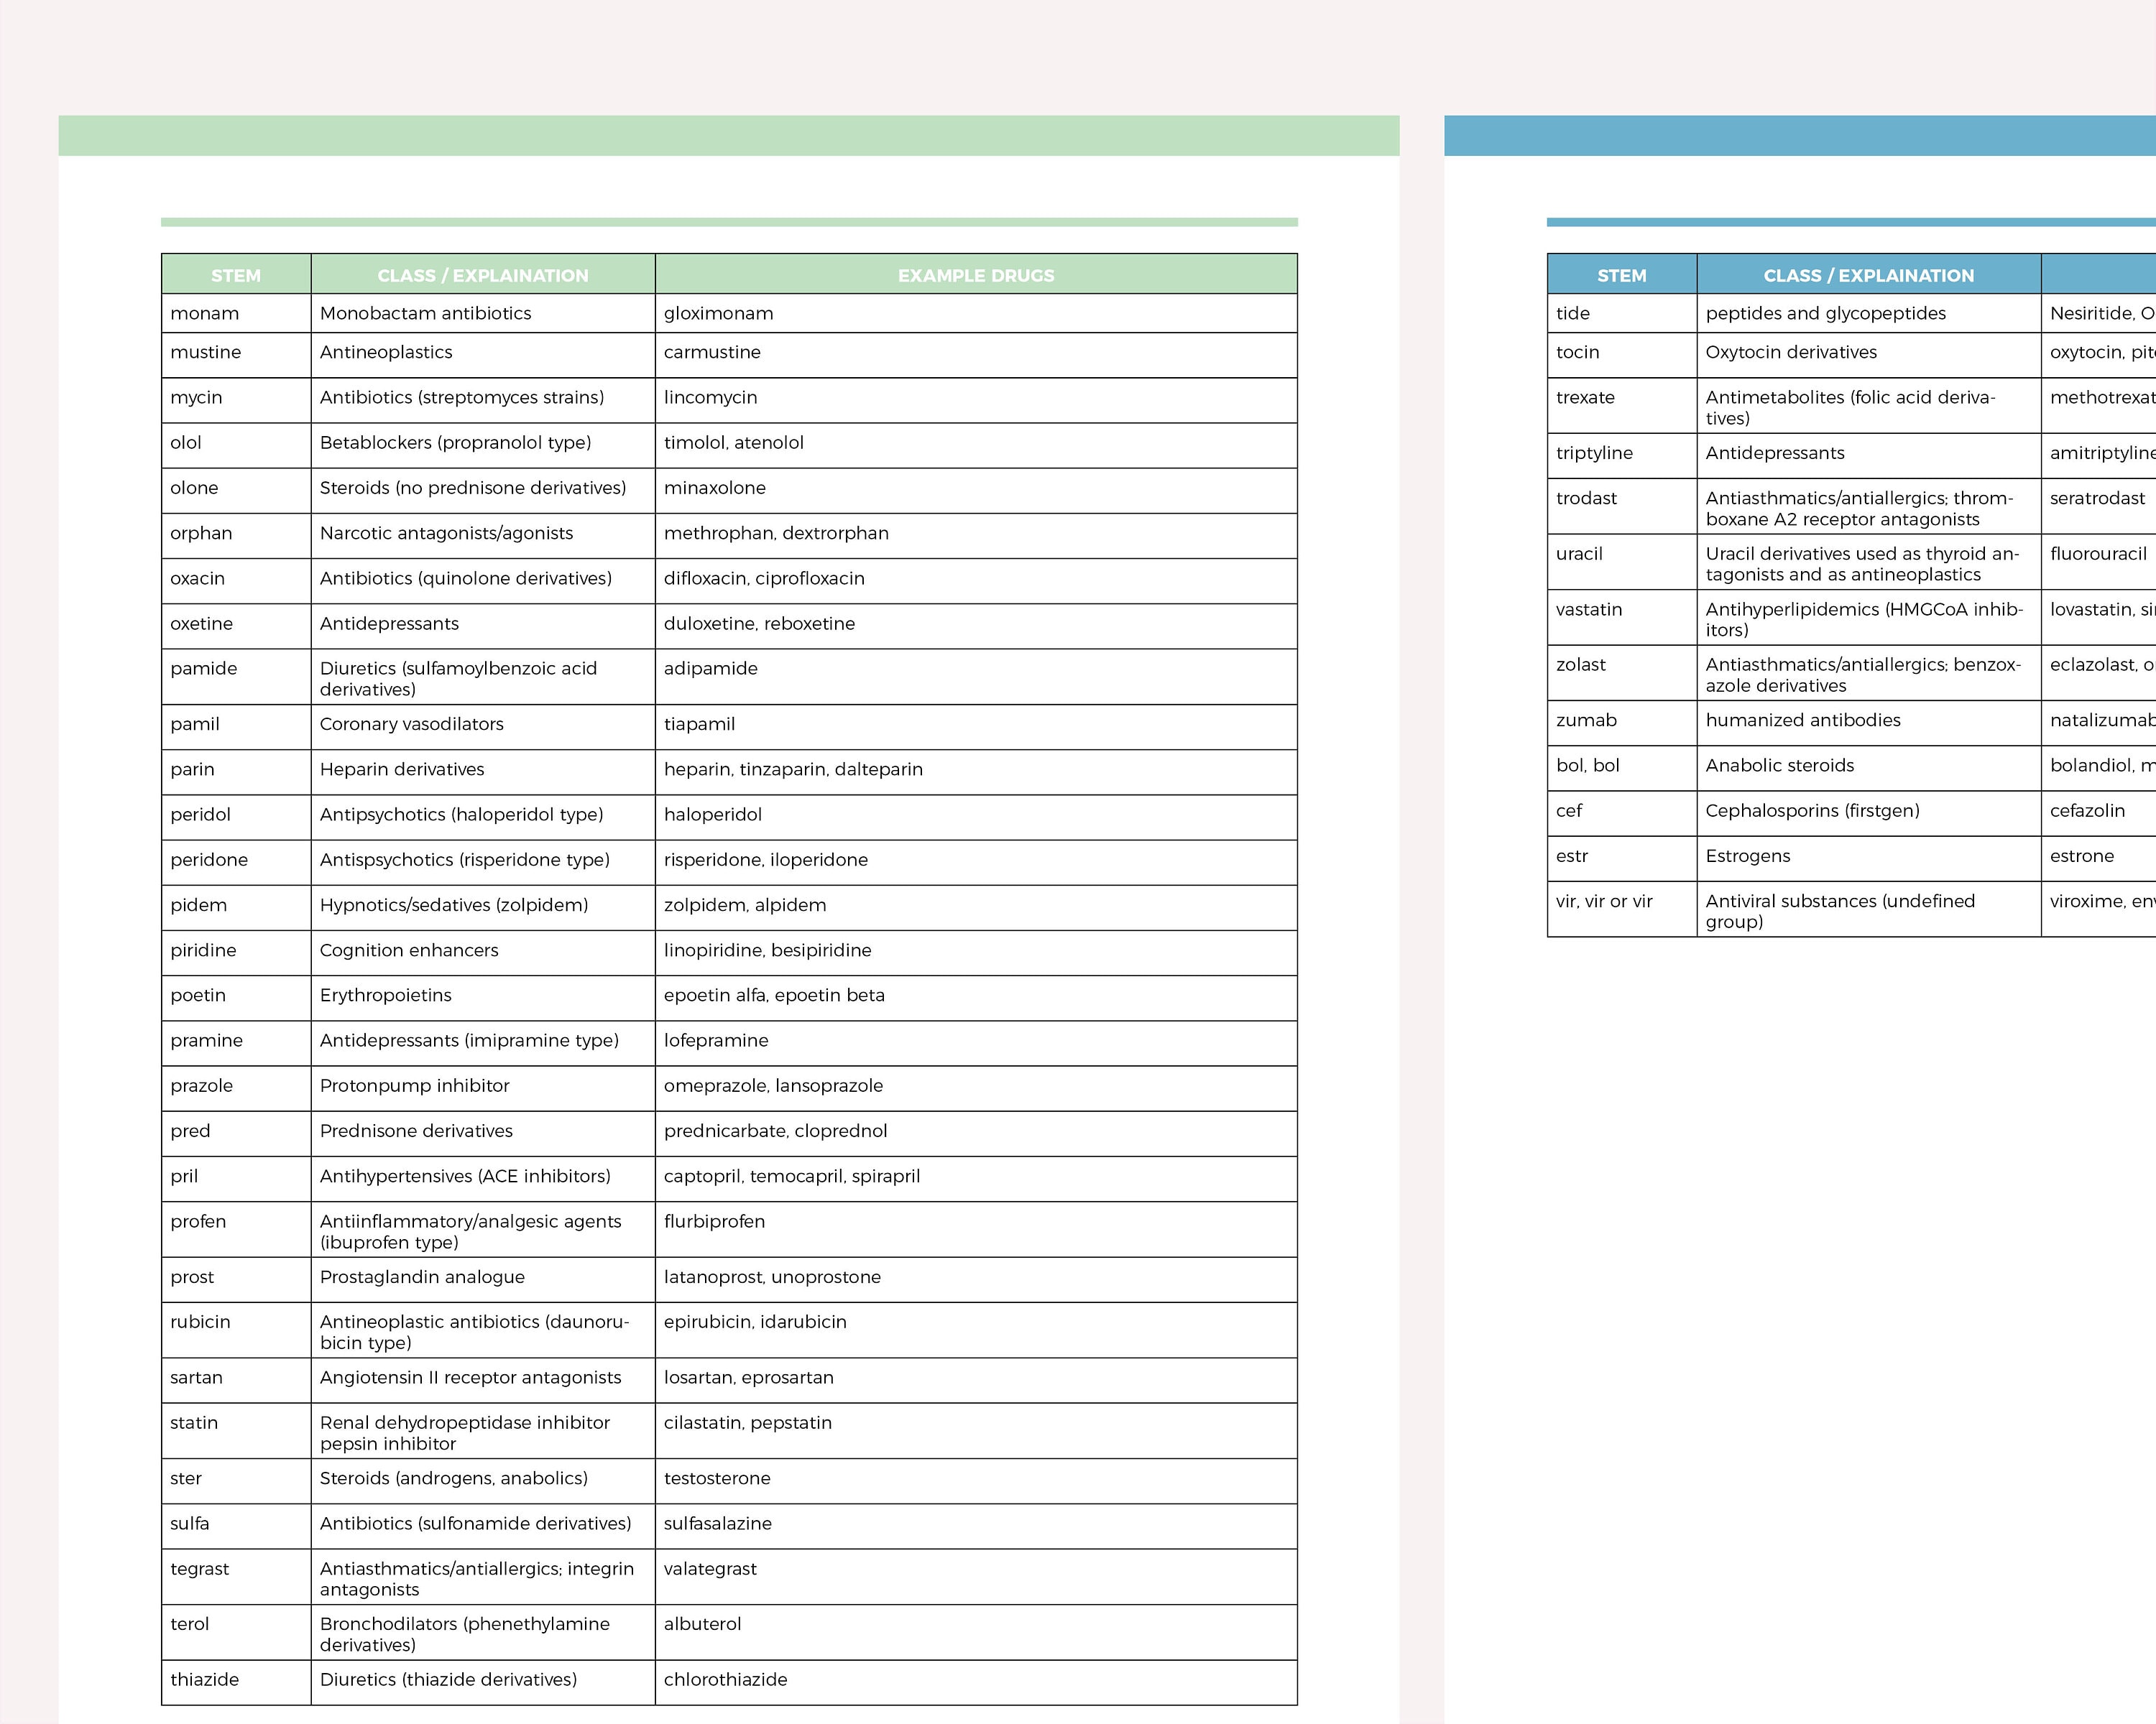Click 'Prednisone derivatives' cell
Screen dimensions: 2156x1724
coord(483,1134)
